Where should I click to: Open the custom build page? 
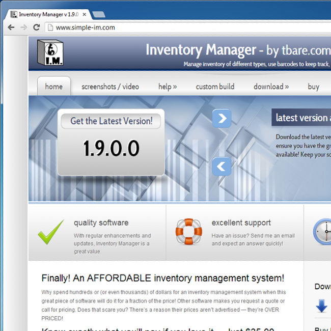215,87
